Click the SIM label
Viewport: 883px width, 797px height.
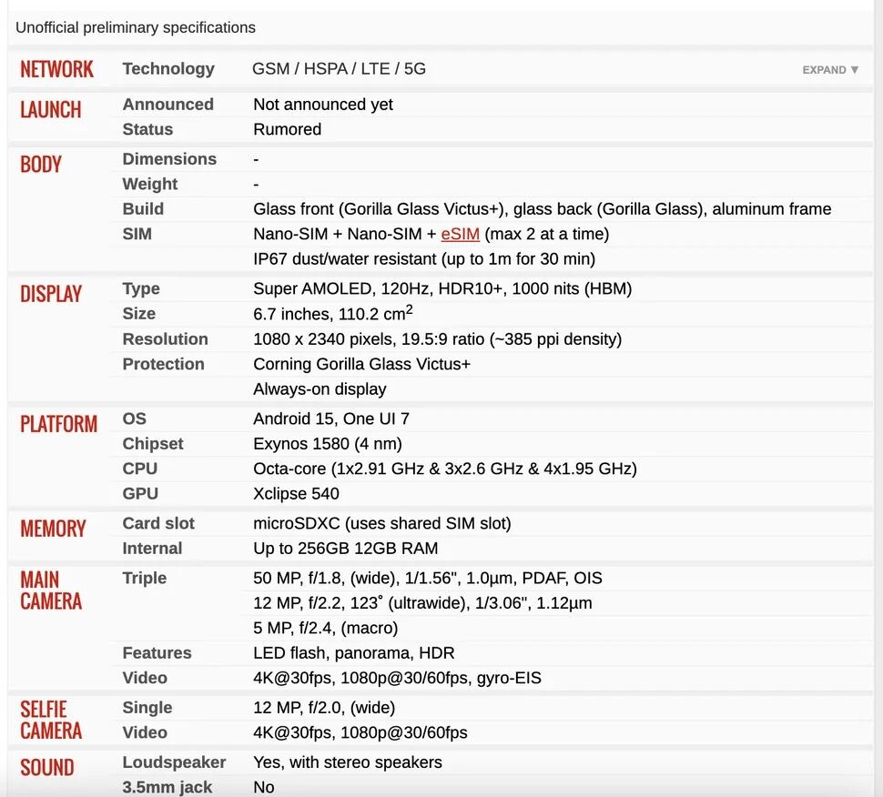coord(137,234)
